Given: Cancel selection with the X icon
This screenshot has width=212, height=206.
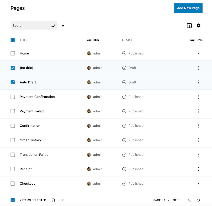Looking at the screenshot, I should pos(62,200).
